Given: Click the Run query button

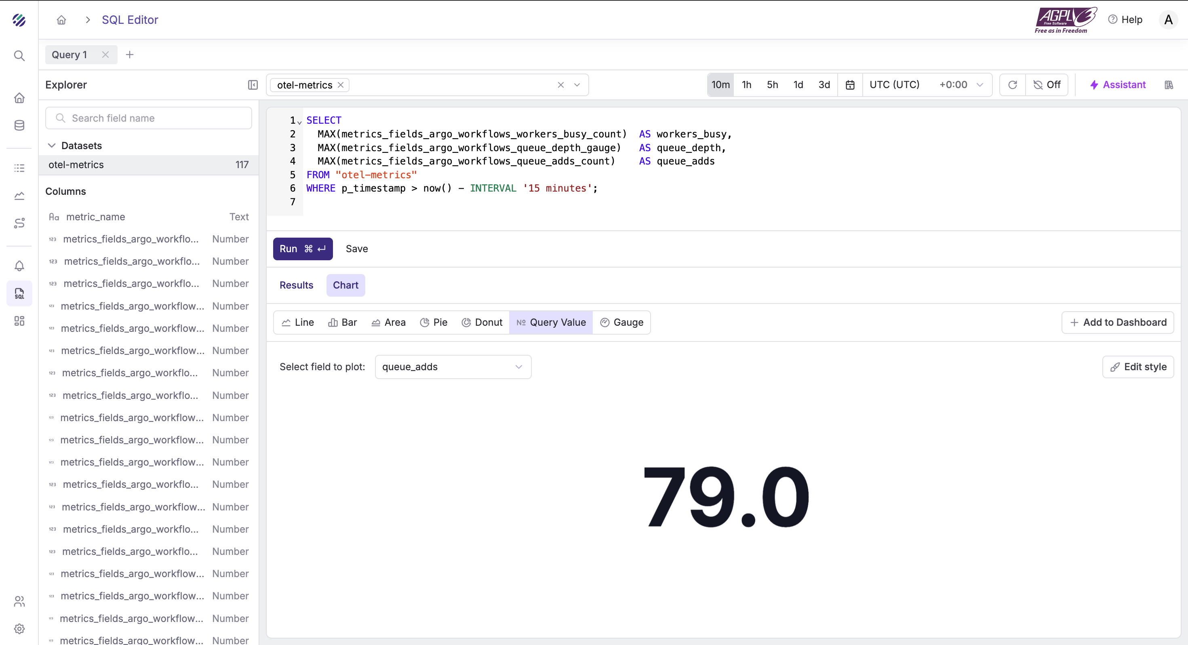Looking at the screenshot, I should 303,249.
